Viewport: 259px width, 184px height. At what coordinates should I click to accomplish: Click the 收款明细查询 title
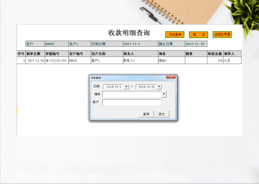(129, 33)
